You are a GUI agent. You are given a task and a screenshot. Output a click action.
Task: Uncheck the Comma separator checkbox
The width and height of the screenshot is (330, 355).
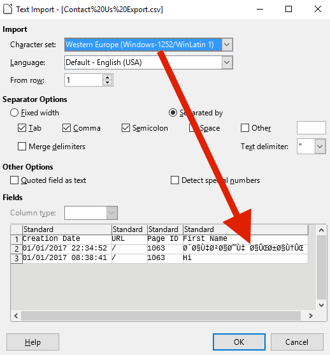click(x=66, y=128)
